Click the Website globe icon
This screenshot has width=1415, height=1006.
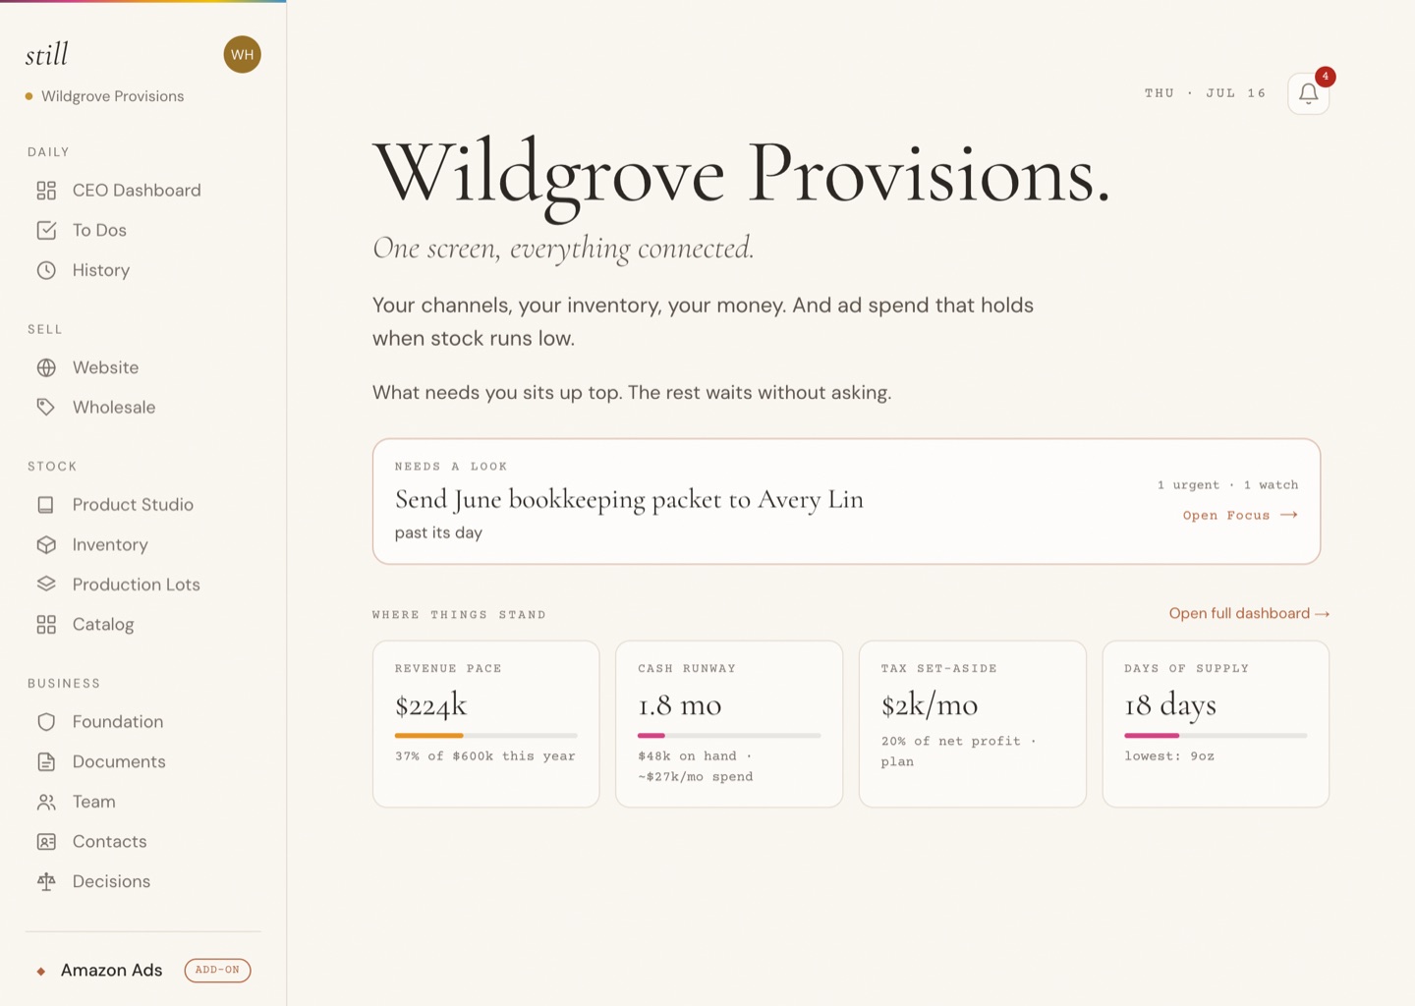(x=46, y=367)
